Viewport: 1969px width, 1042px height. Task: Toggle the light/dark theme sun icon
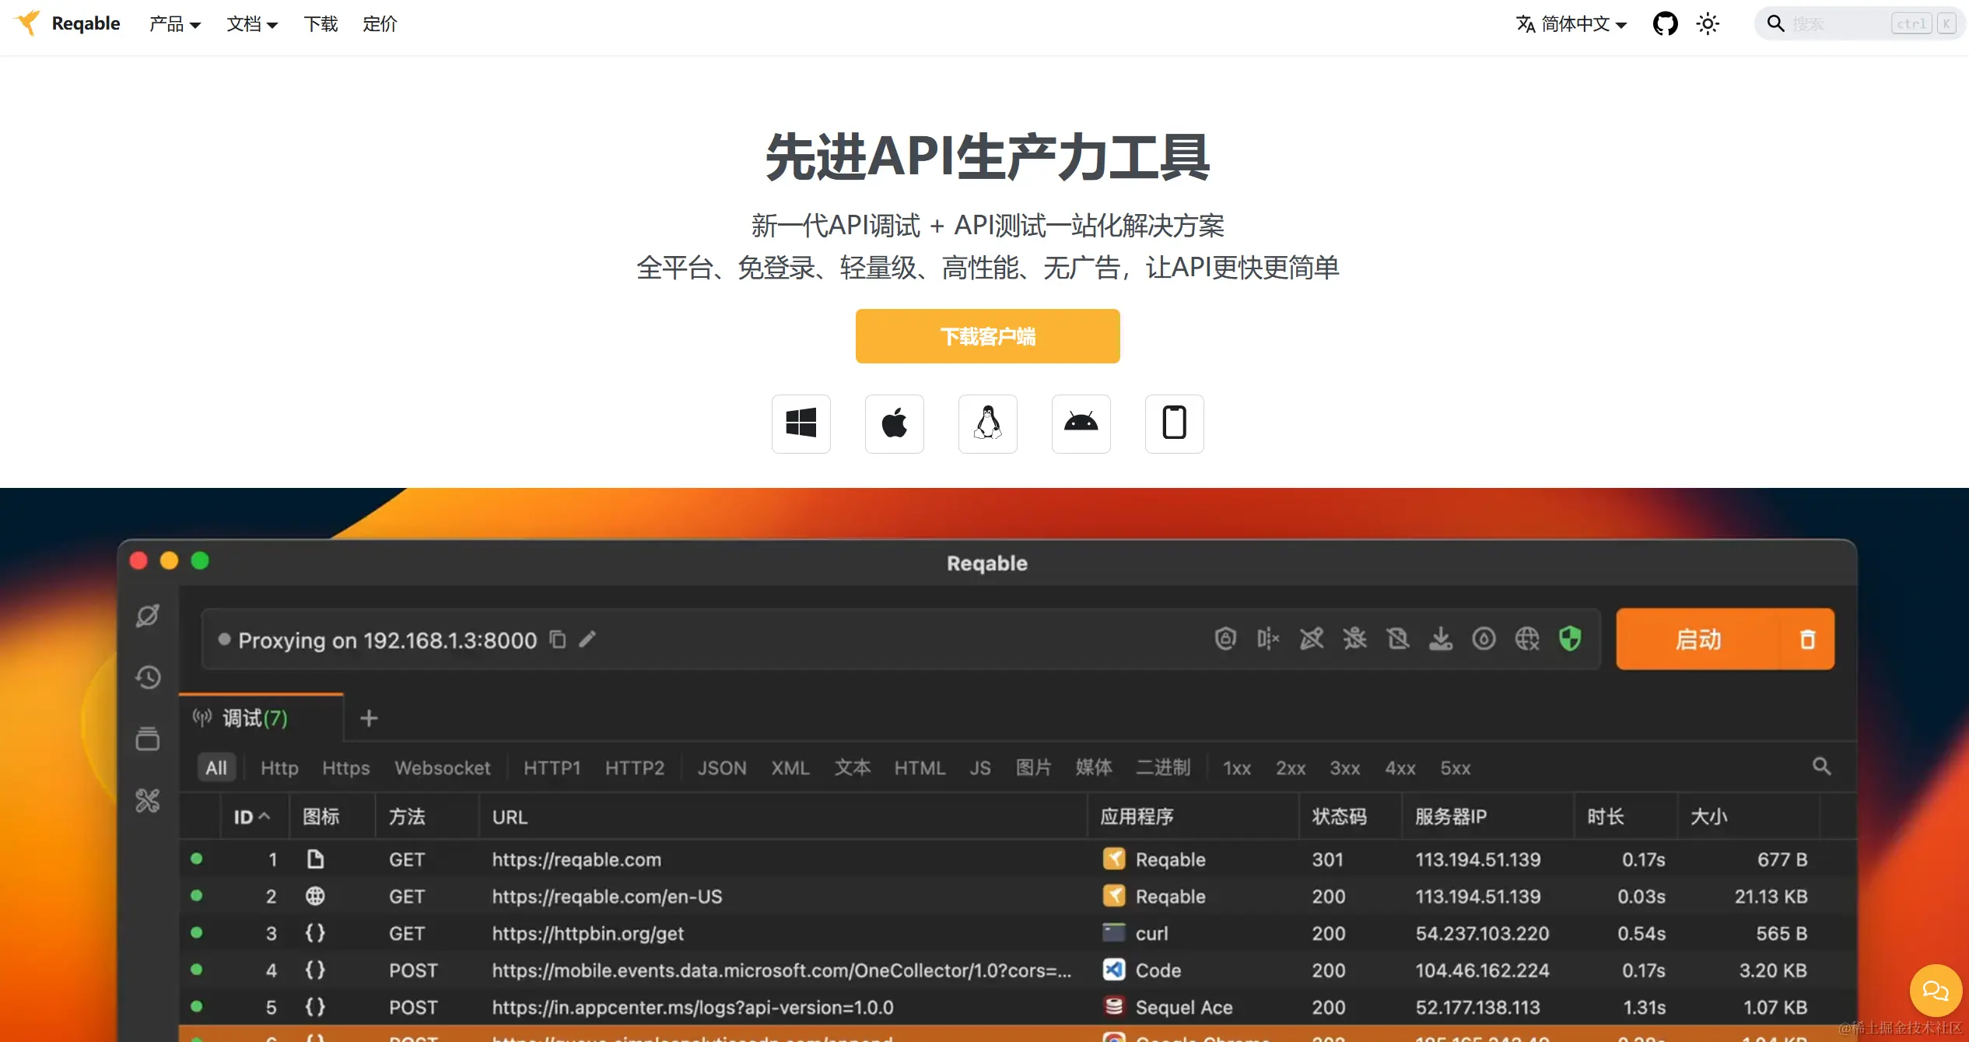(x=1708, y=23)
